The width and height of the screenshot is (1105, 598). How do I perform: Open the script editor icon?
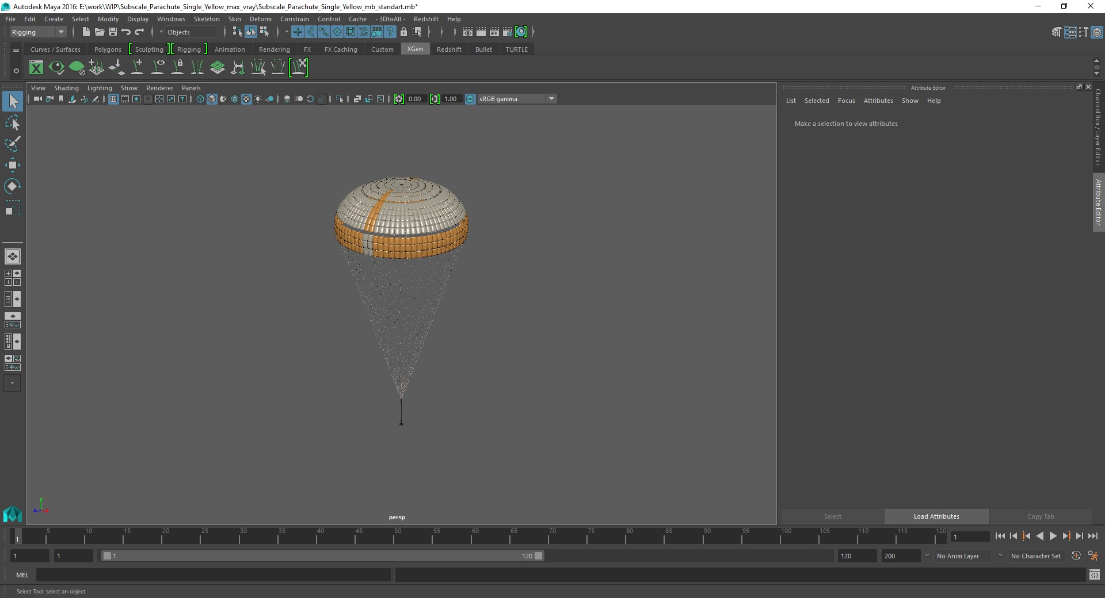[x=1095, y=574]
